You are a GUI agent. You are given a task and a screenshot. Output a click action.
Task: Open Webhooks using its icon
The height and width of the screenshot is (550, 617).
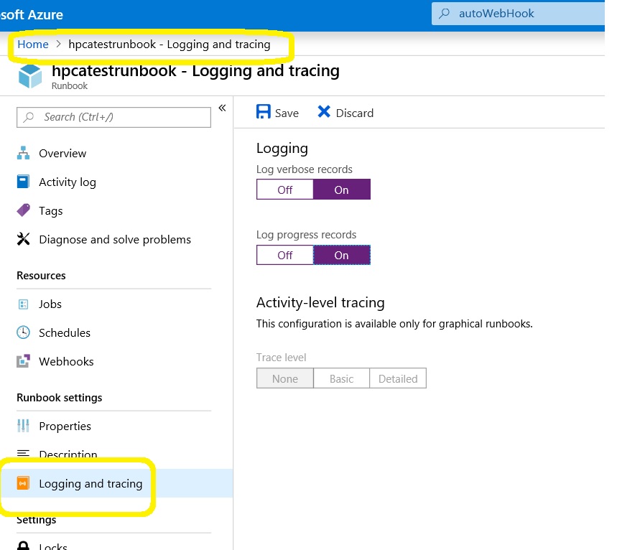(24, 361)
